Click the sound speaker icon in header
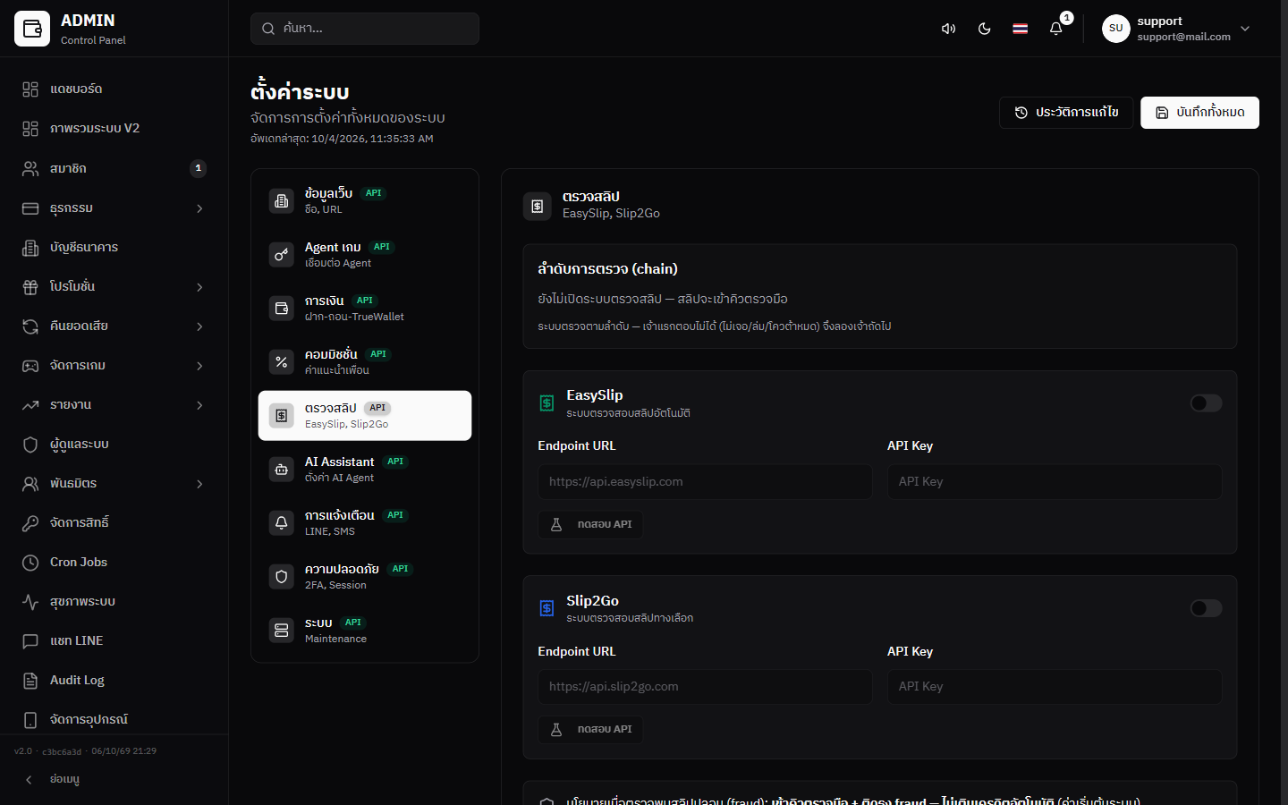Viewport: 1288px width, 805px height. click(948, 29)
